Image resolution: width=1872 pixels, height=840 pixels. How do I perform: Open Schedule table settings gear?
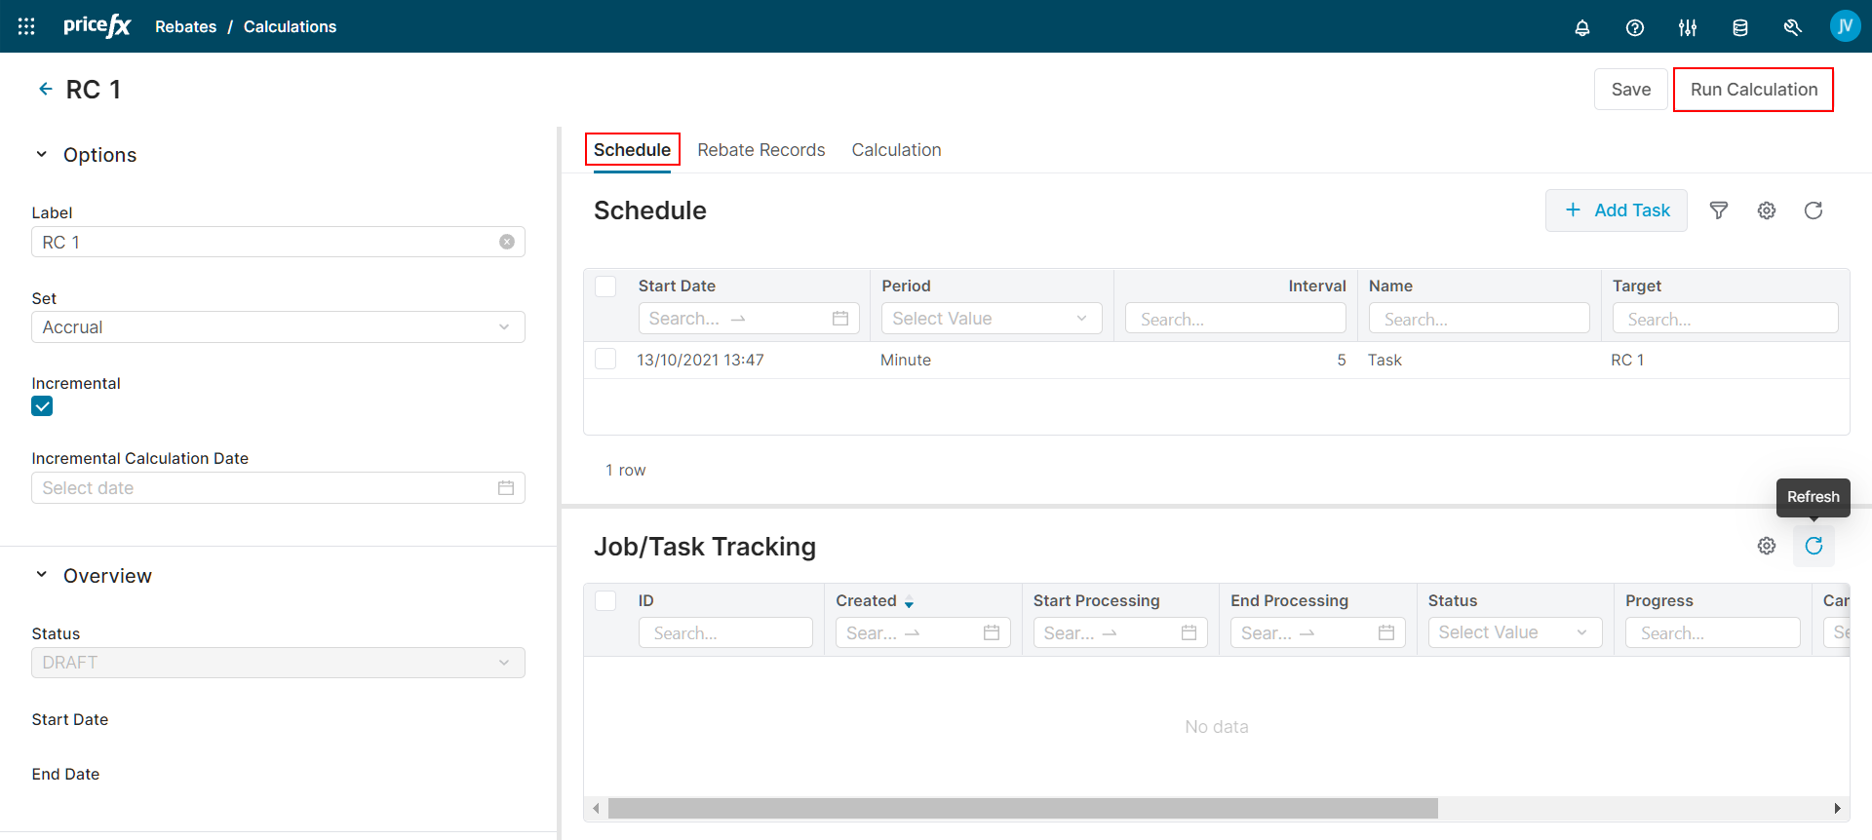point(1766,210)
